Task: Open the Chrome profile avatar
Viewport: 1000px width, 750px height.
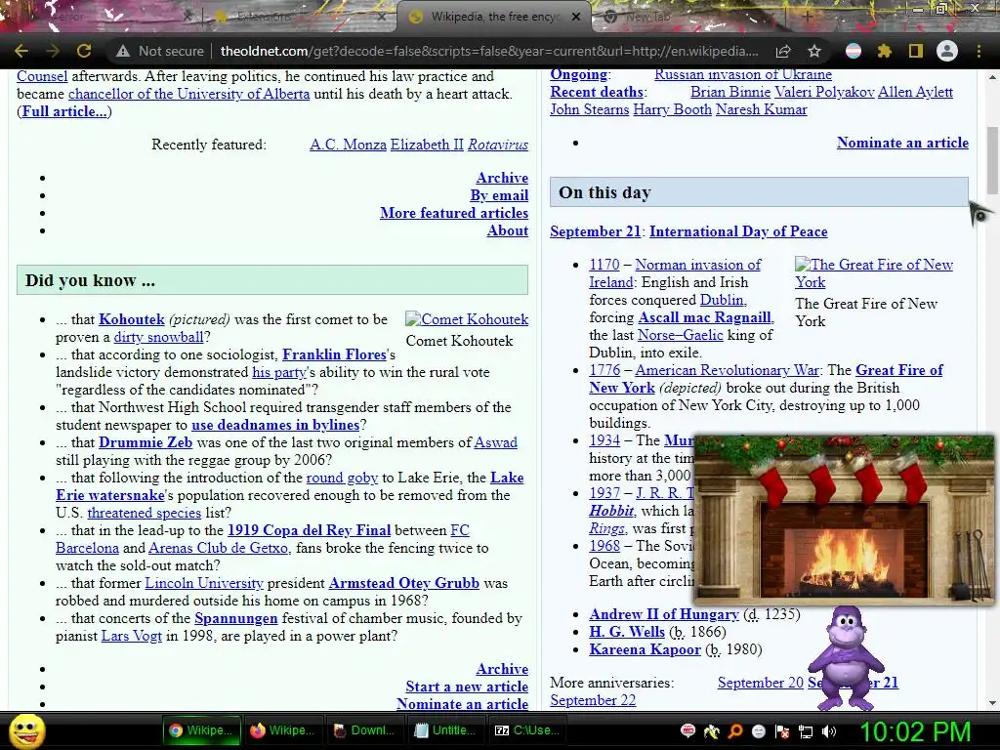Action: [x=947, y=51]
